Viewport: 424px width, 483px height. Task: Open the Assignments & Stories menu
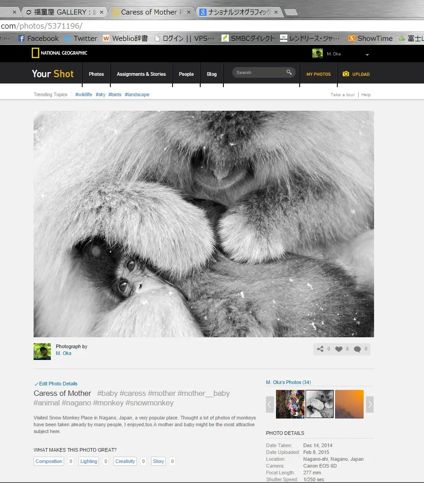141,74
